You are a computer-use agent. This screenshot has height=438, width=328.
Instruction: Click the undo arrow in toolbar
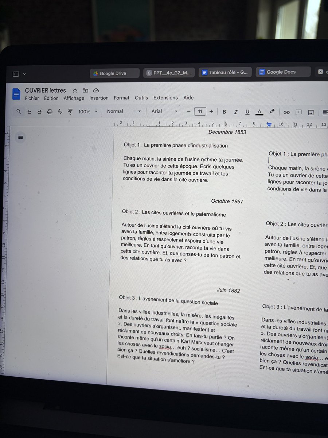pyautogui.click(x=30, y=112)
